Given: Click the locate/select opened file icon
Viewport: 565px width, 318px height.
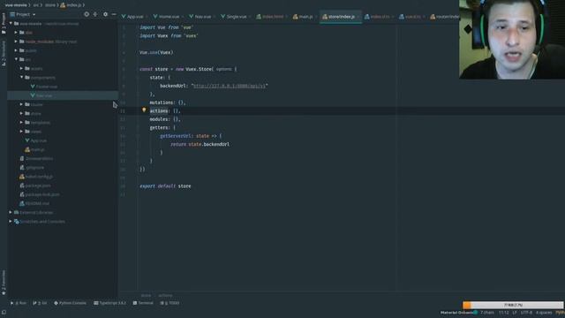Looking at the screenshot, I should click(87, 14).
